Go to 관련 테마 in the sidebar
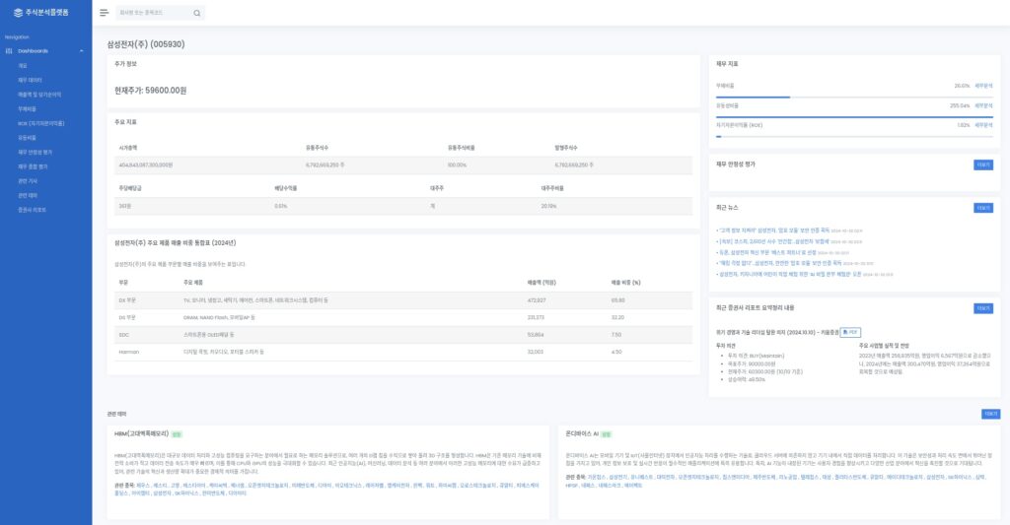The width and height of the screenshot is (1010, 525). pyautogui.click(x=28, y=195)
